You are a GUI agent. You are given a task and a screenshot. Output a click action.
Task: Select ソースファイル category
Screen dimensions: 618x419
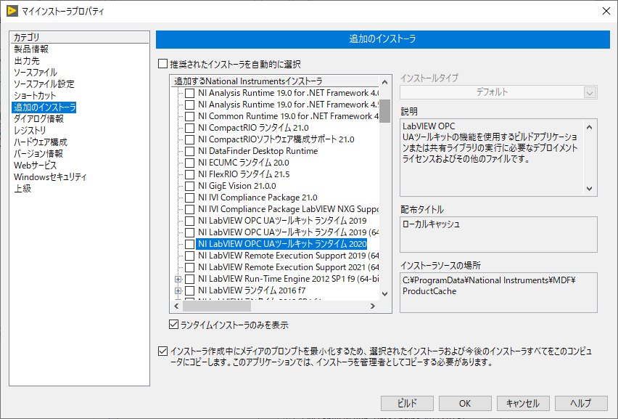36,72
